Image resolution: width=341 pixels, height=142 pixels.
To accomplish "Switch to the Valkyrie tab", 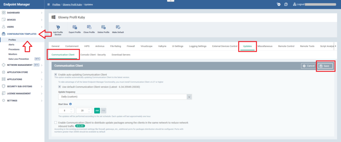I will [x=162, y=46].
